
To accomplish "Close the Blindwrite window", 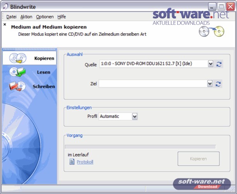I will coord(230,7).
